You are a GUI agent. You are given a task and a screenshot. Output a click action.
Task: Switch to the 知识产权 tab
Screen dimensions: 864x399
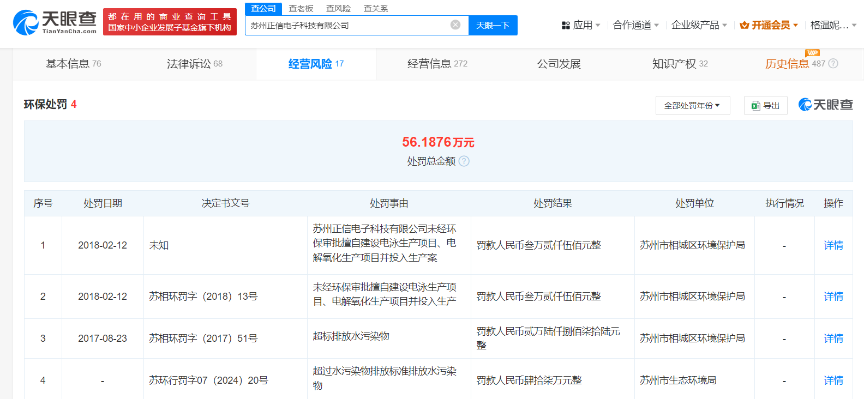point(680,64)
